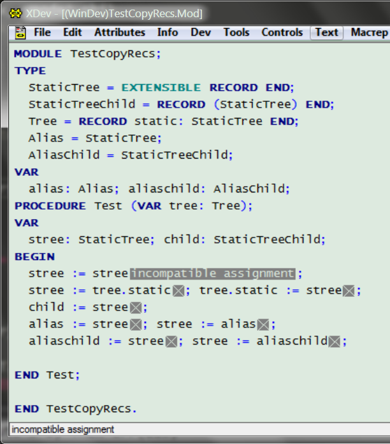Expand the error marker after 'alias := stree'
The height and width of the screenshot is (444, 390).
[136, 325]
